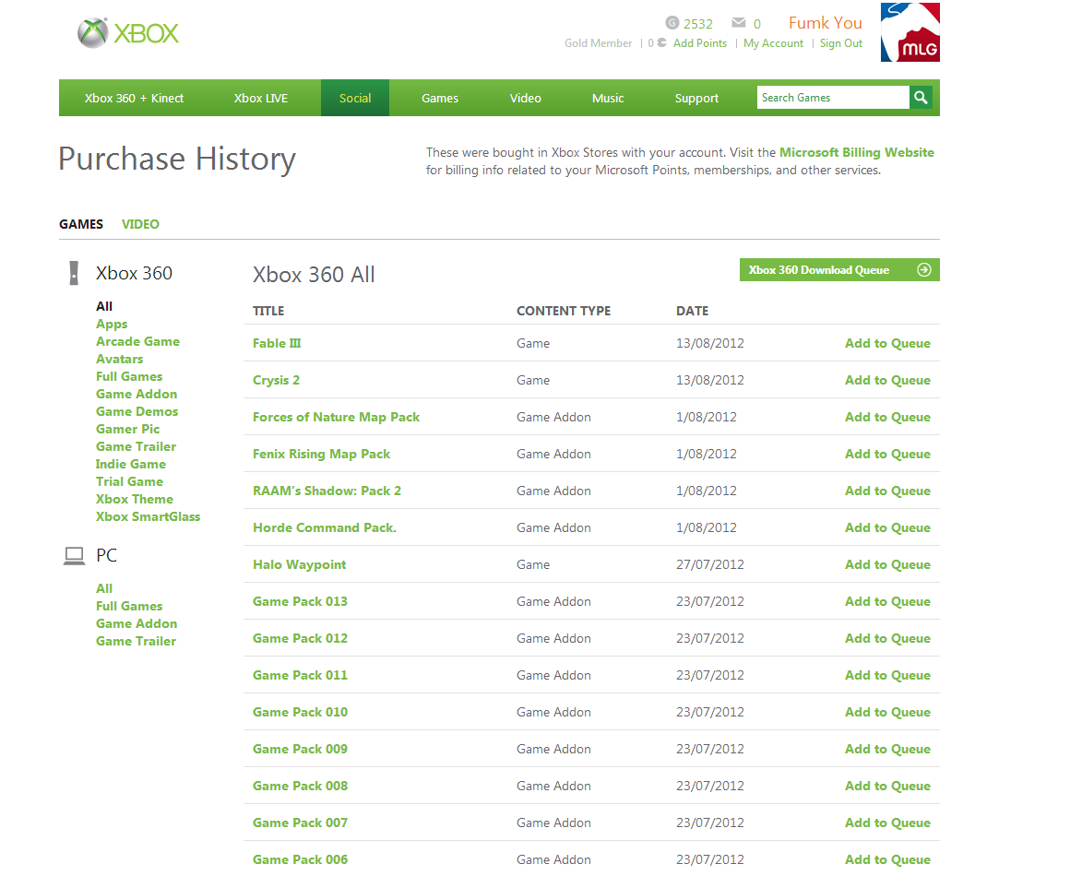Image resolution: width=1082 pixels, height=876 pixels.
Task: Open the Fable III title
Action: click(x=277, y=343)
